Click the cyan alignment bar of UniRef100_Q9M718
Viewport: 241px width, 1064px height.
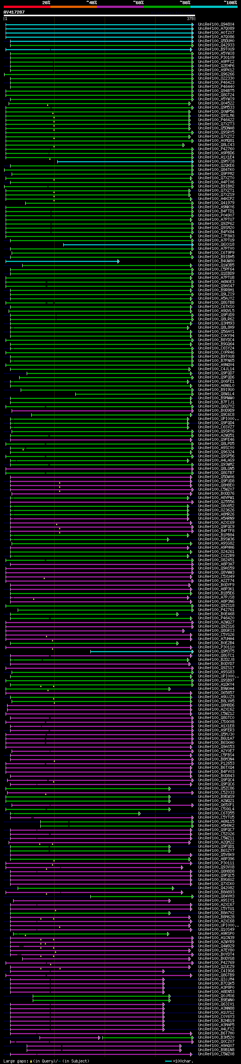125,162
